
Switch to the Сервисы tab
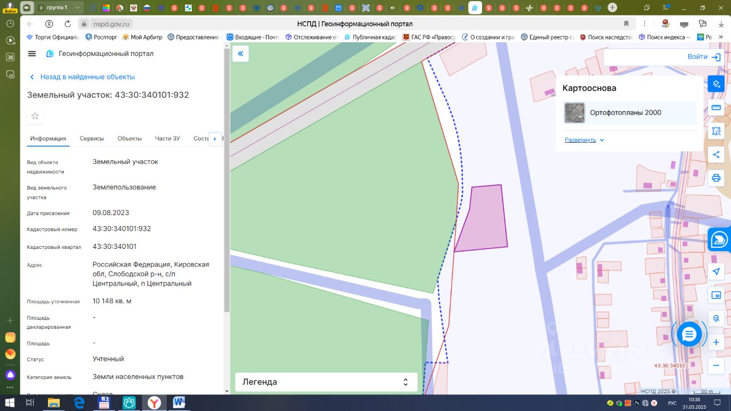coord(92,139)
